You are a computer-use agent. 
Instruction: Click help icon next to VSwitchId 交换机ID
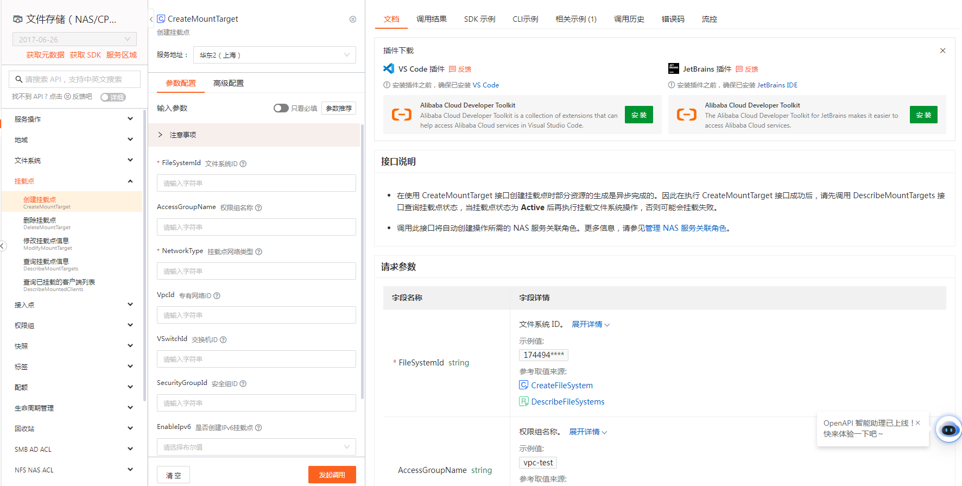click(223, 339)
